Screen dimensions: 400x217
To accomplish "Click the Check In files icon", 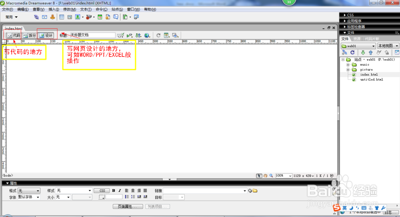I will point(387,52).
